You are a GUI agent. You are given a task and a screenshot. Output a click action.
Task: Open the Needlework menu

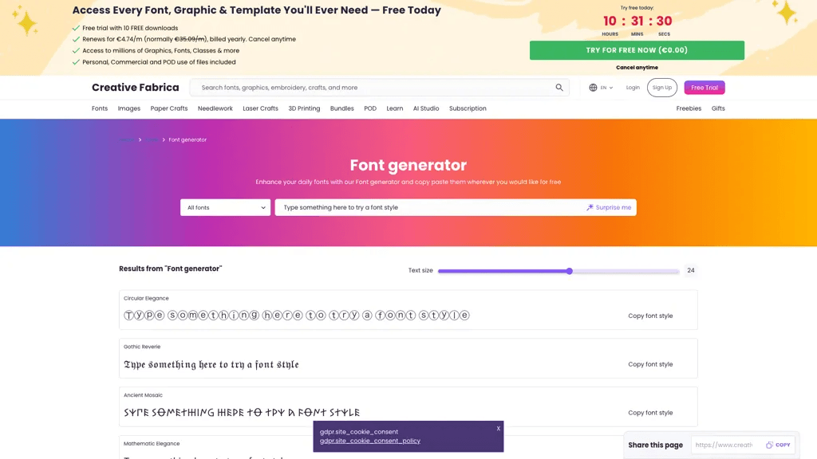215,108
